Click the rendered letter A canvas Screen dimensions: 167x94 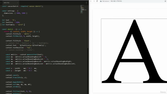click(134, 51)
